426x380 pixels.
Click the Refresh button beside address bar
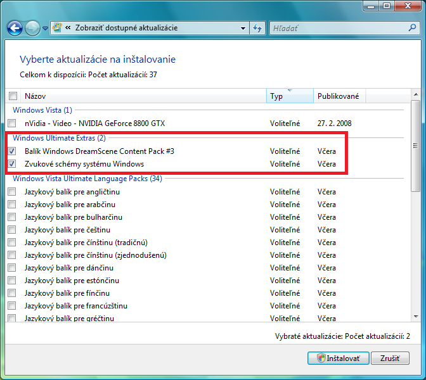[x=257, y=28]
